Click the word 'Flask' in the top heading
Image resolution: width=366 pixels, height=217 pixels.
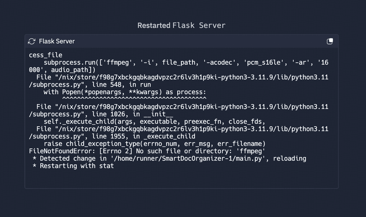[184, 25]
